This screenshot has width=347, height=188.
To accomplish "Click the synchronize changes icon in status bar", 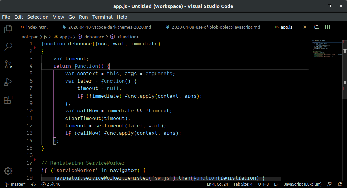I will tap(34, 184).
